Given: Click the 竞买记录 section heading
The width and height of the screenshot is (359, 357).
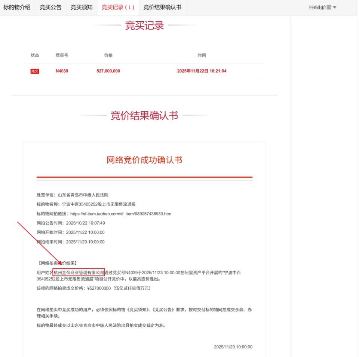Looking at the screenshot, I should (x=144, y=25).
